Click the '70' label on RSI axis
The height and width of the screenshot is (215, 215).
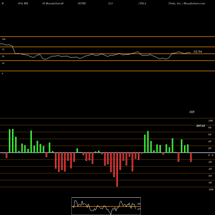pos(3,49)
